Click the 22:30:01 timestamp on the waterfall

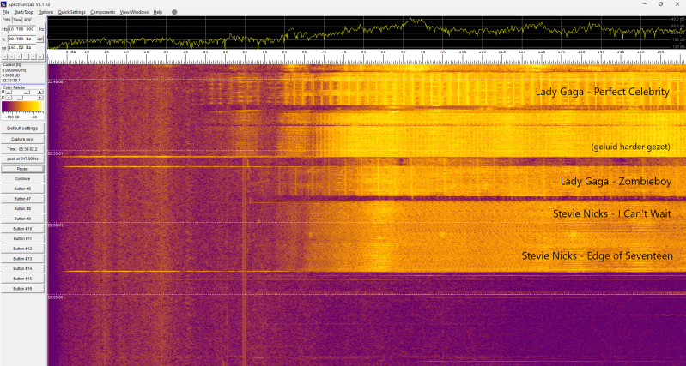pyautogui.click(x=56, y=225)
